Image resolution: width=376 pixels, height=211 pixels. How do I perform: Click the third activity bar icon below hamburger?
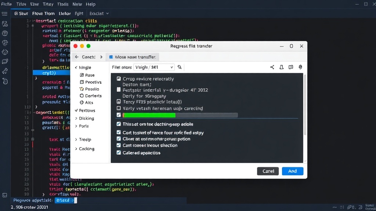[5, 33]
